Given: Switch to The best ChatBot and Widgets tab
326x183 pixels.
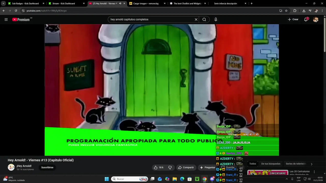Looking at the screenshot, I should coord(187,4).
